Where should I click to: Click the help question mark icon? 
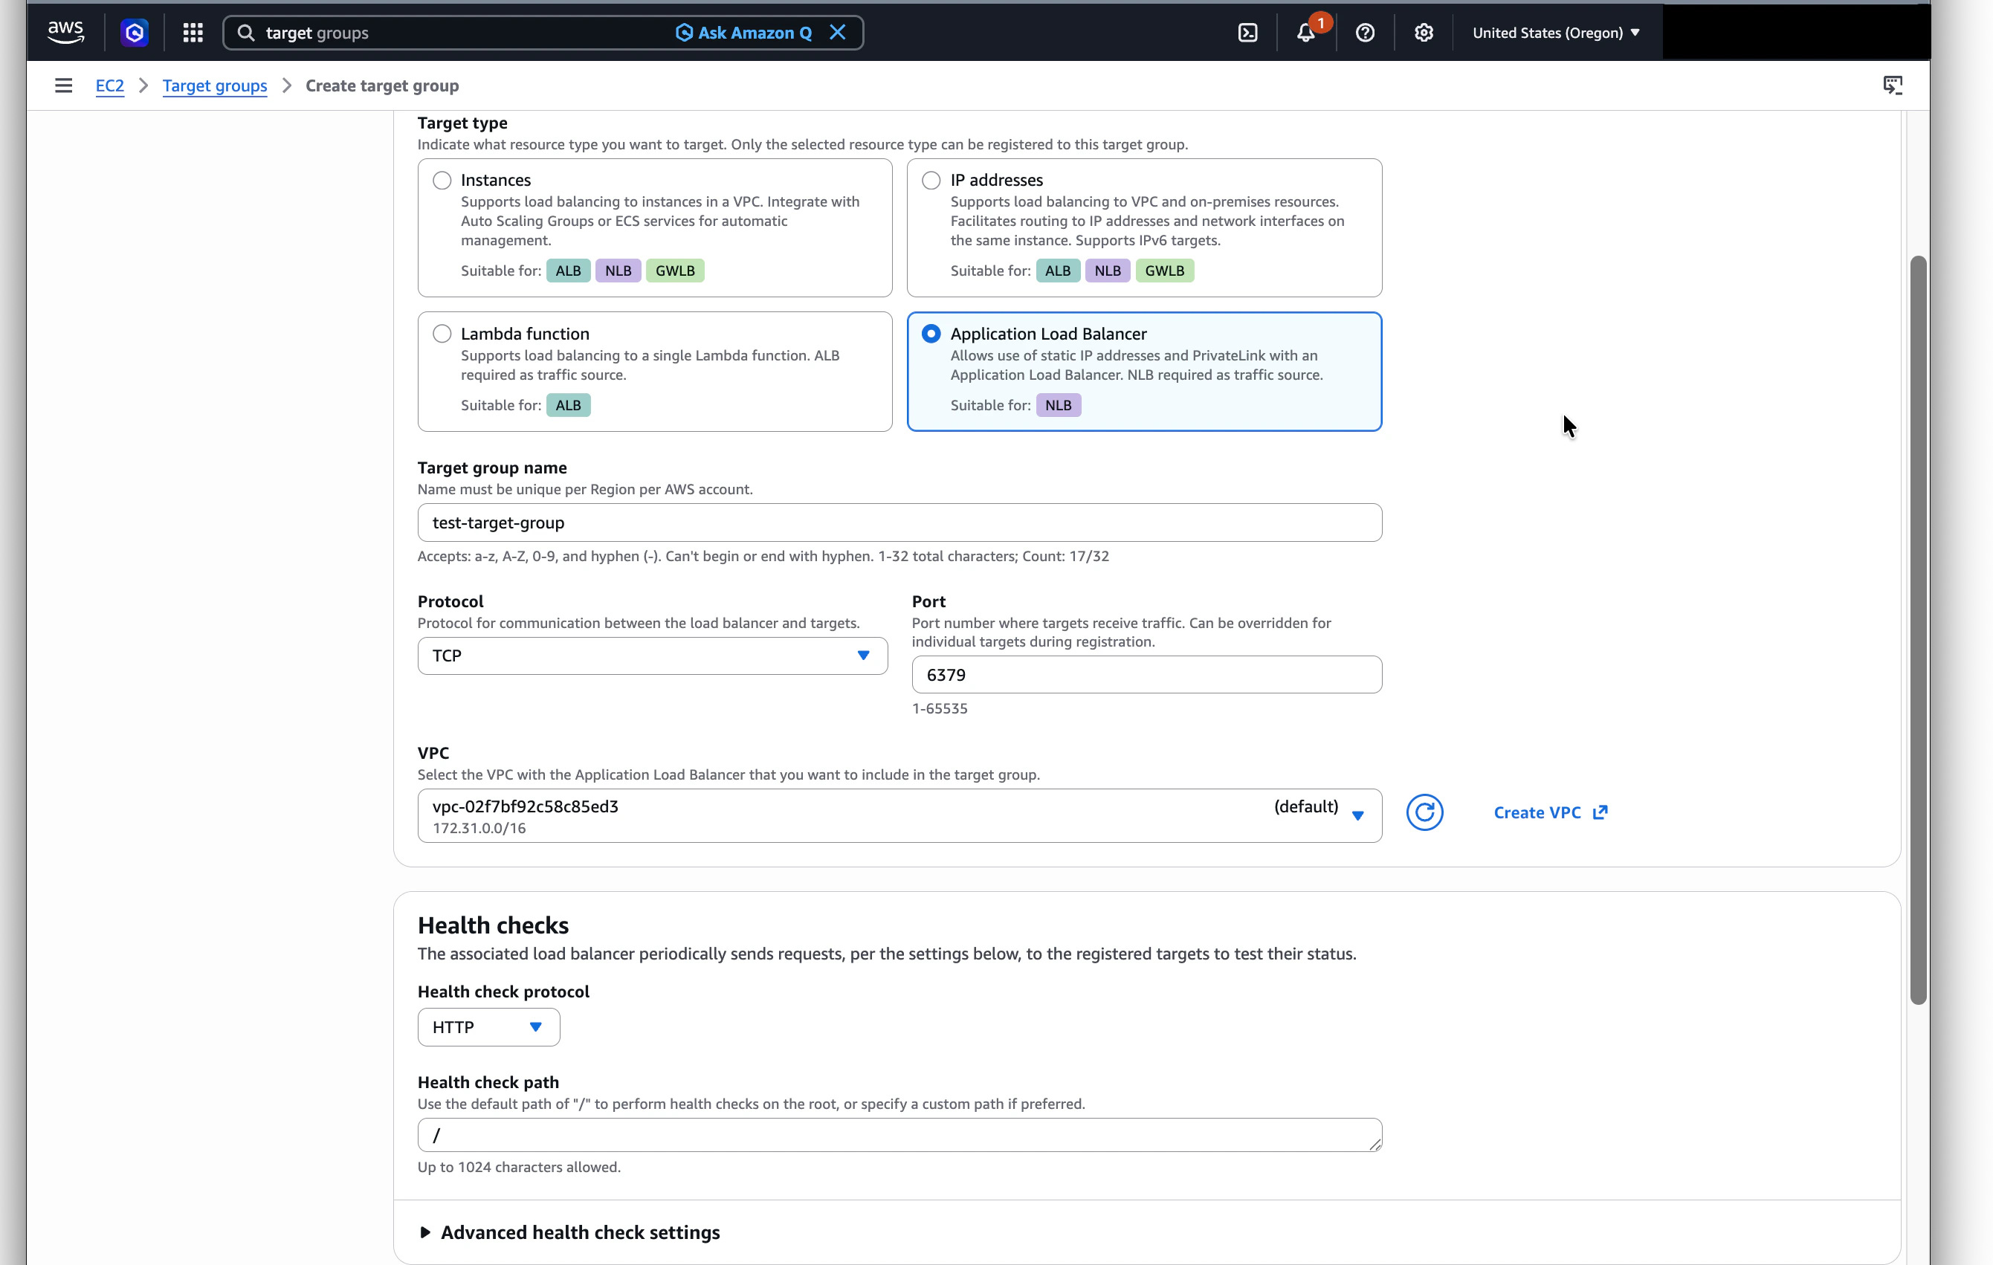point(1365,32)
